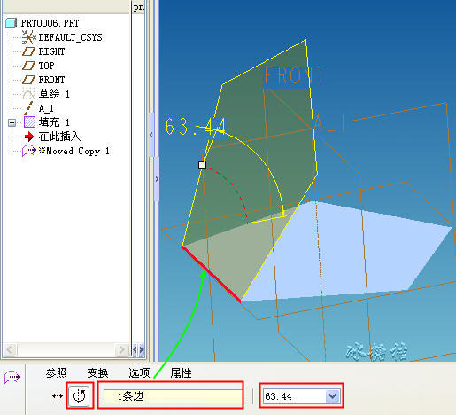Select the FRONT label in model tree
Image resolution: width=456 pixels, height=415 pixels.
tap(51, 80)
